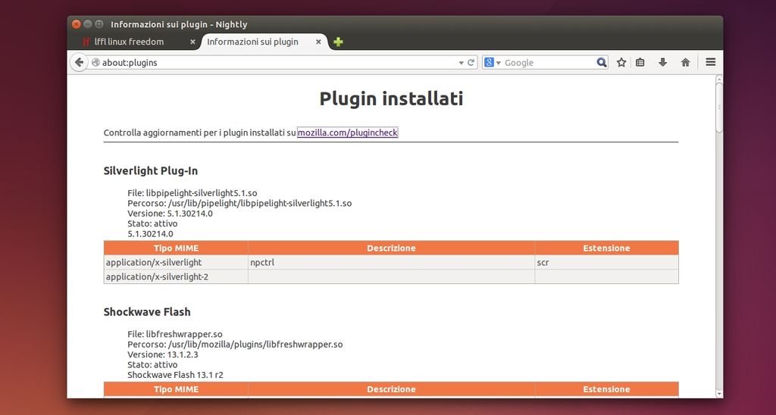Click the scrollbar down arrow
This screenshot has height=415, width=776.
click(x=719, y=394)
